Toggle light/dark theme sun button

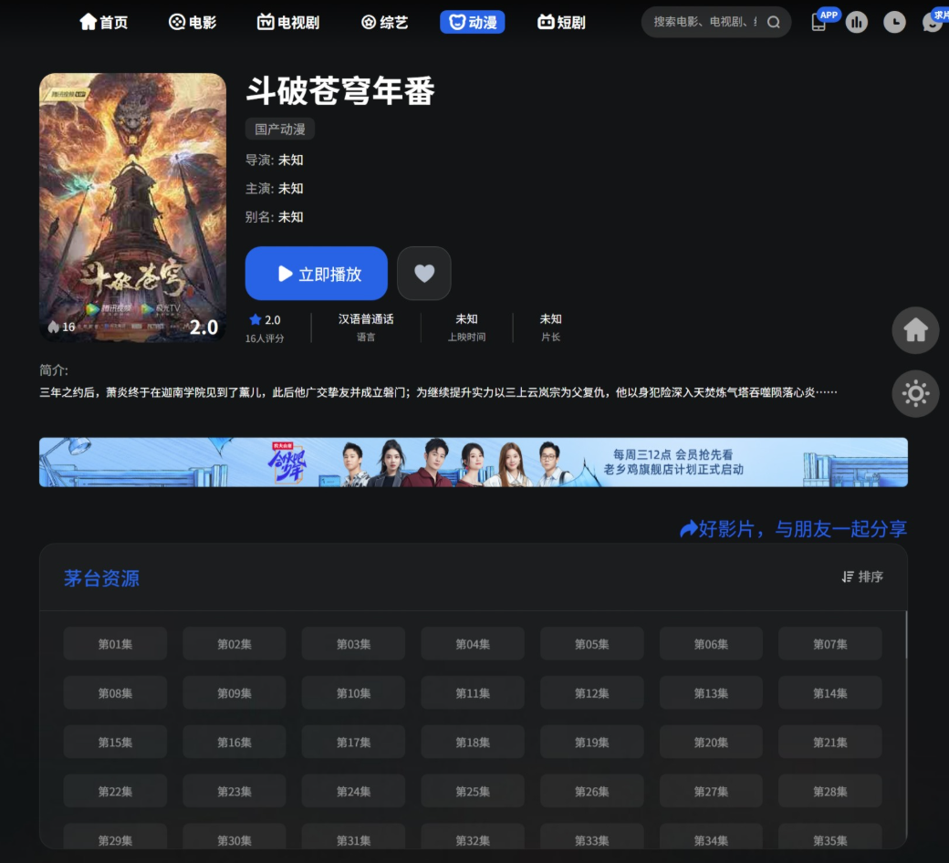(x=914, y=394)
